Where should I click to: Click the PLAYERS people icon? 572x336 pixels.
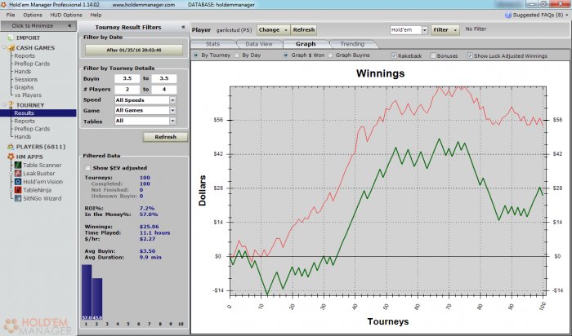coord(11,147)
